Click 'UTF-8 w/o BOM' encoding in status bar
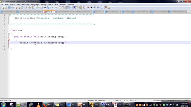This screenshot has height=107, width=191. coord(174,100)
